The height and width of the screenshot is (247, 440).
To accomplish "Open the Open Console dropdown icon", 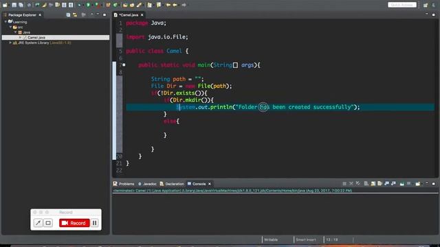I will pyautogui.click(x=418, y=184).
